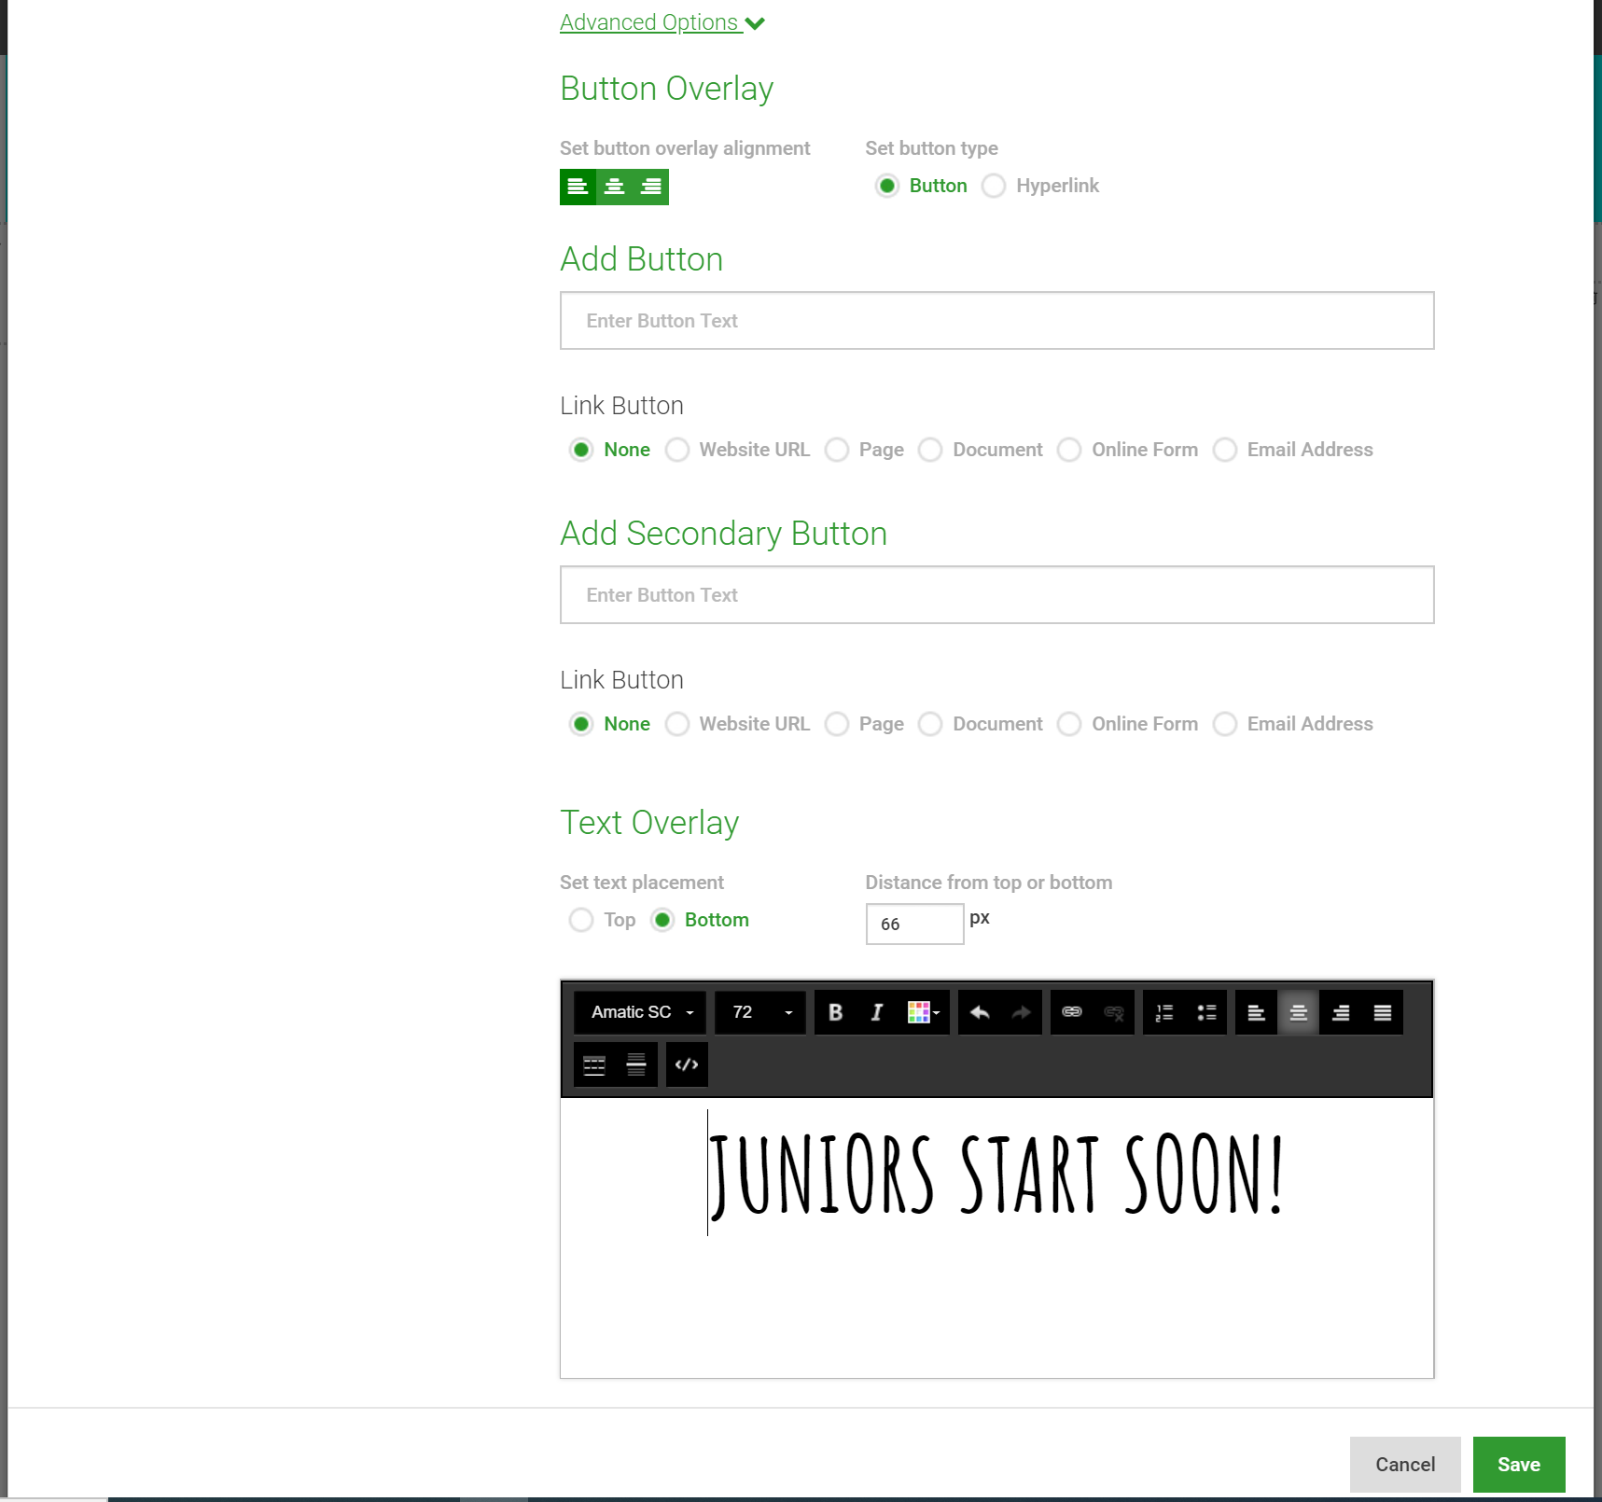Collapse the Advanced Options section
Viewport: 1602px width, 1502px height.
pos(662,22)
